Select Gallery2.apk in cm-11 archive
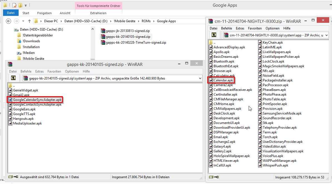 coord(220,151)
